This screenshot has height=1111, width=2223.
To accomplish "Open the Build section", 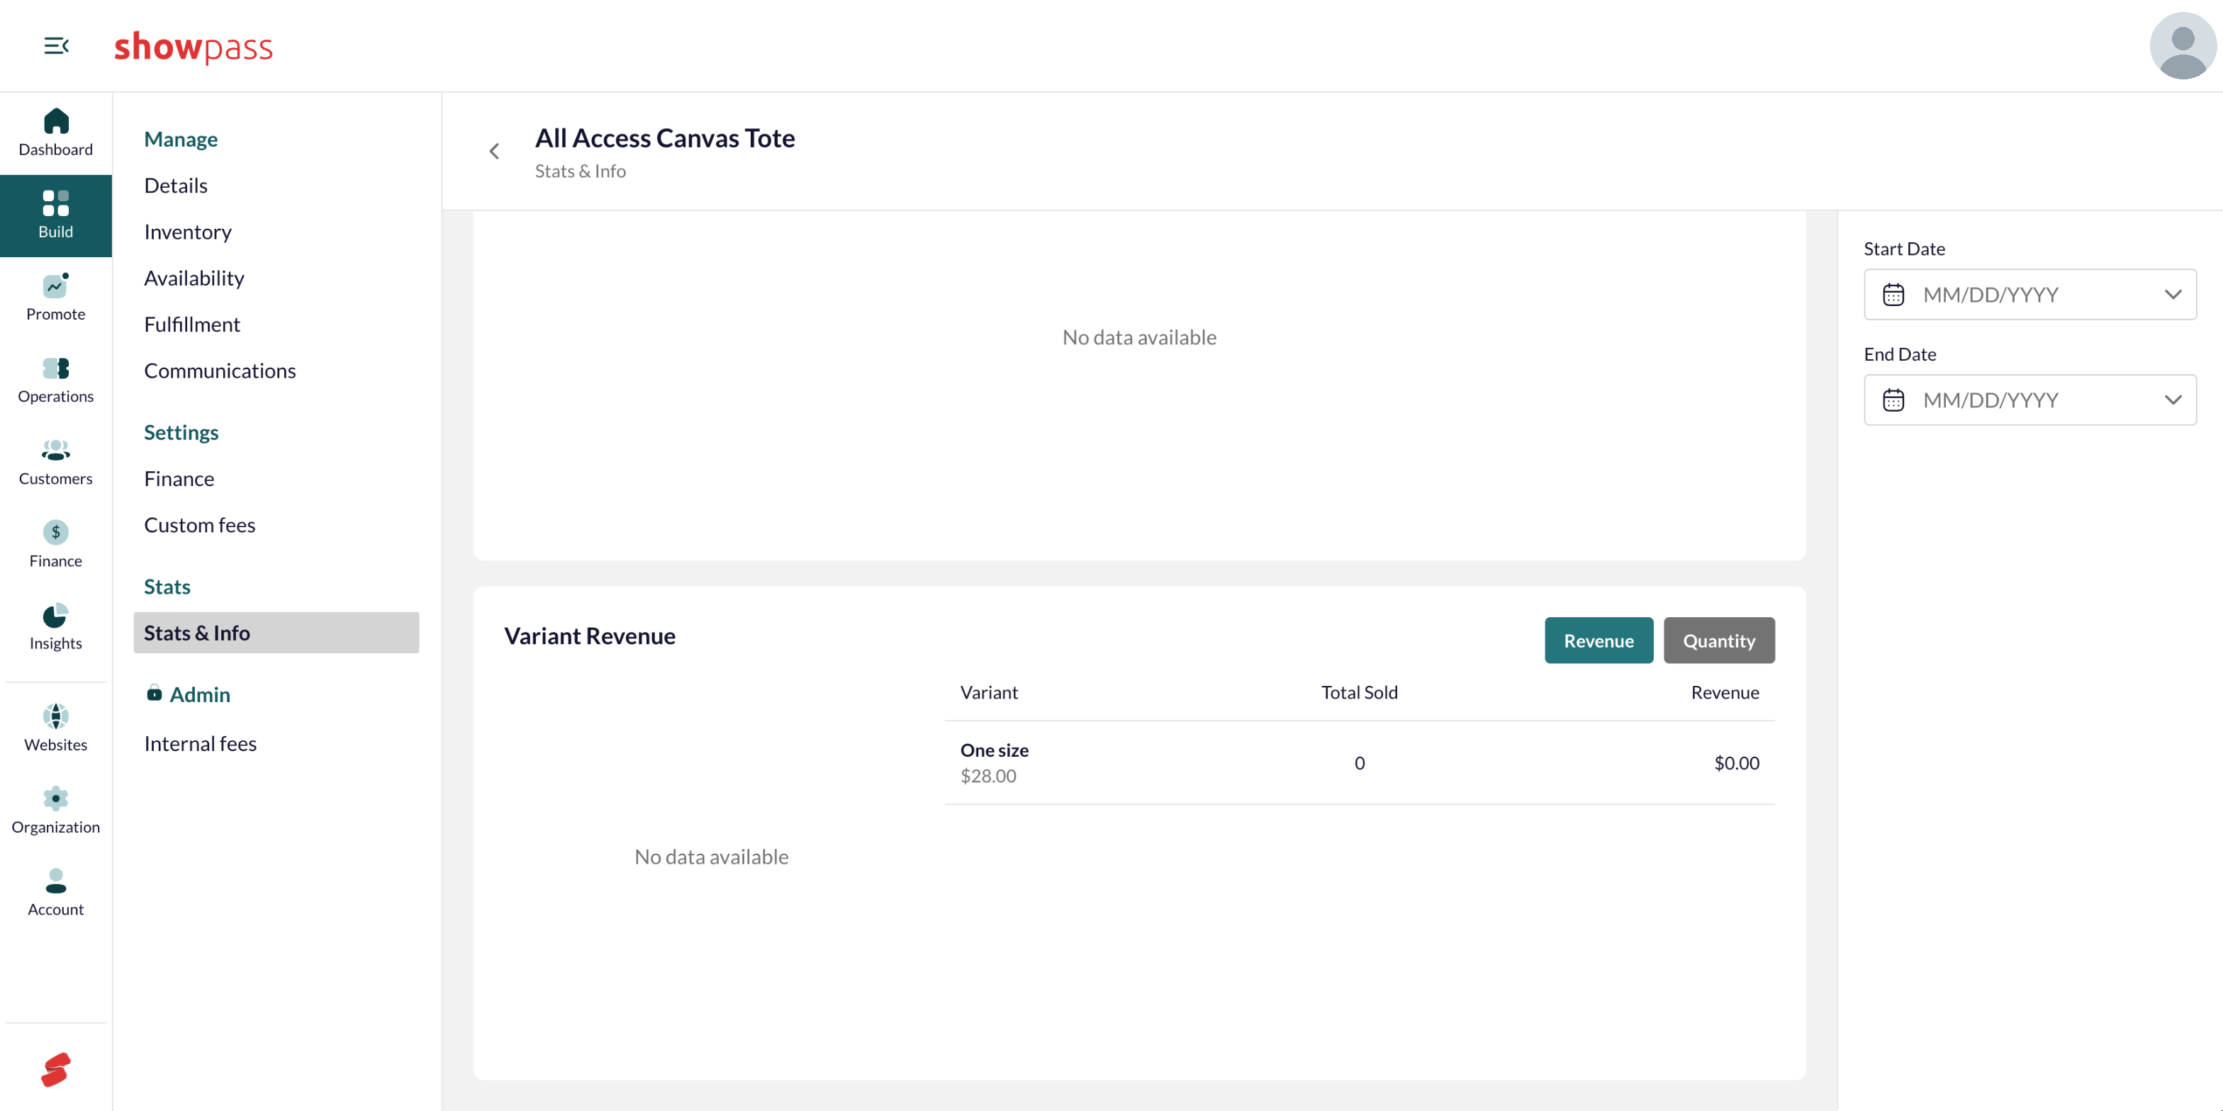I will (56, 215).
